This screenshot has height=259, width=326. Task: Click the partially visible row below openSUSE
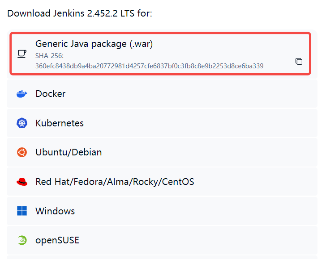161,257
